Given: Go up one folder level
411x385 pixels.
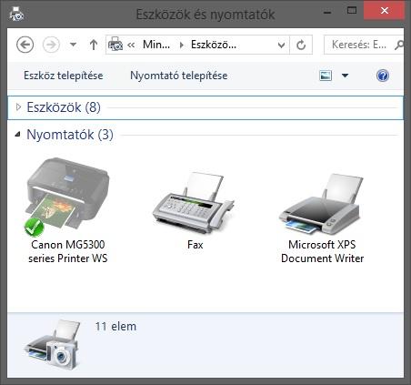Looking at the screenshot, I should 94,45.
